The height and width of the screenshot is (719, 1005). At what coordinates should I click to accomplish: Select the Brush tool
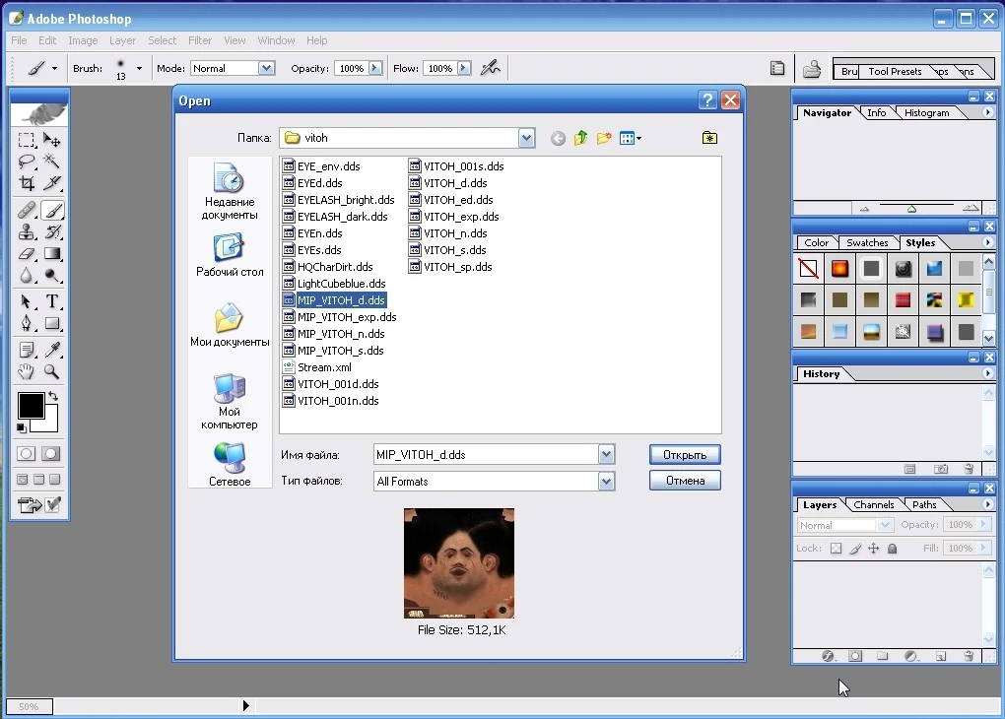coord(53,210)
